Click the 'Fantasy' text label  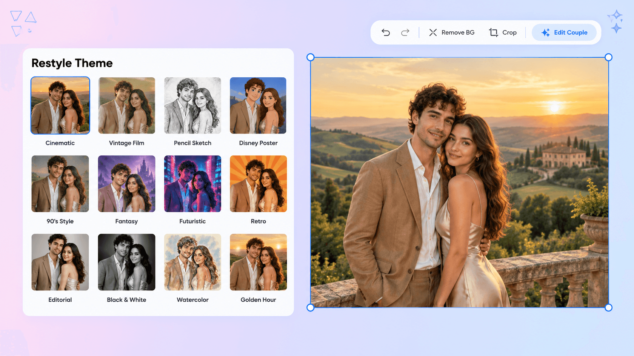[126, 221]
